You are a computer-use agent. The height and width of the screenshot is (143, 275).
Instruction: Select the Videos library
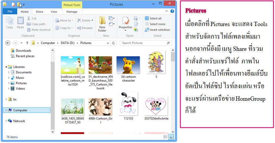(x=18, y=89)
